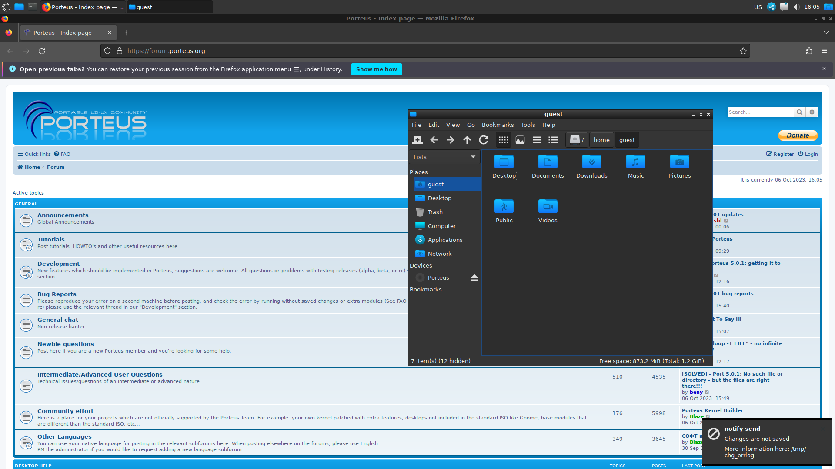The height and width of the screenshot is (469, 835).
Task: Open the Announcements forum
Action: [63, 215]
